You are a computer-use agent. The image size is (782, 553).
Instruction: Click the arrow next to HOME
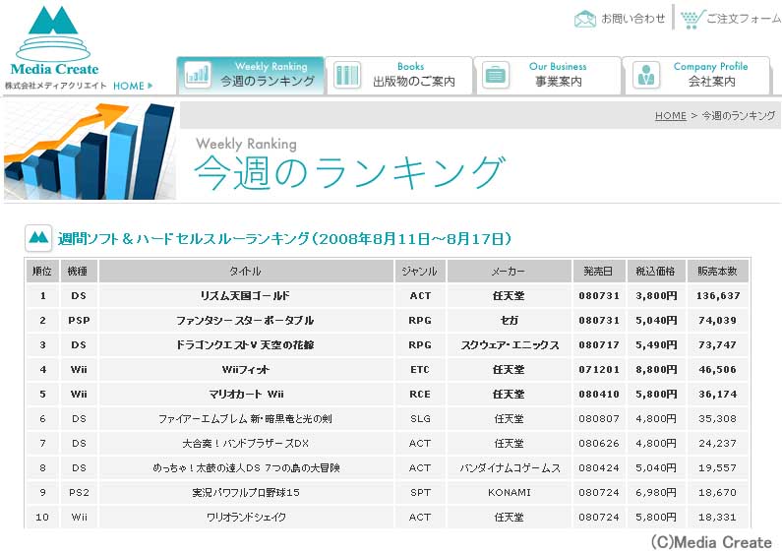click(150, 86)
